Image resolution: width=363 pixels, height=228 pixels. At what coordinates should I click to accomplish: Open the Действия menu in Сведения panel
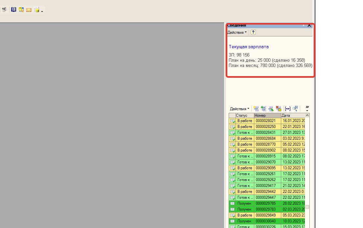pos(237,32)
